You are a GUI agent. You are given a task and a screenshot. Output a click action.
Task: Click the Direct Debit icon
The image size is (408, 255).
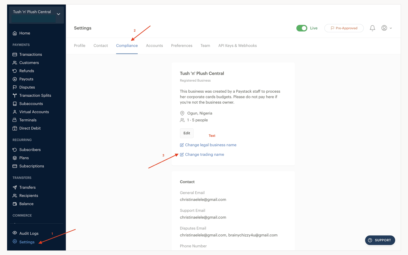pyautogui.click(x=15, y=128)
